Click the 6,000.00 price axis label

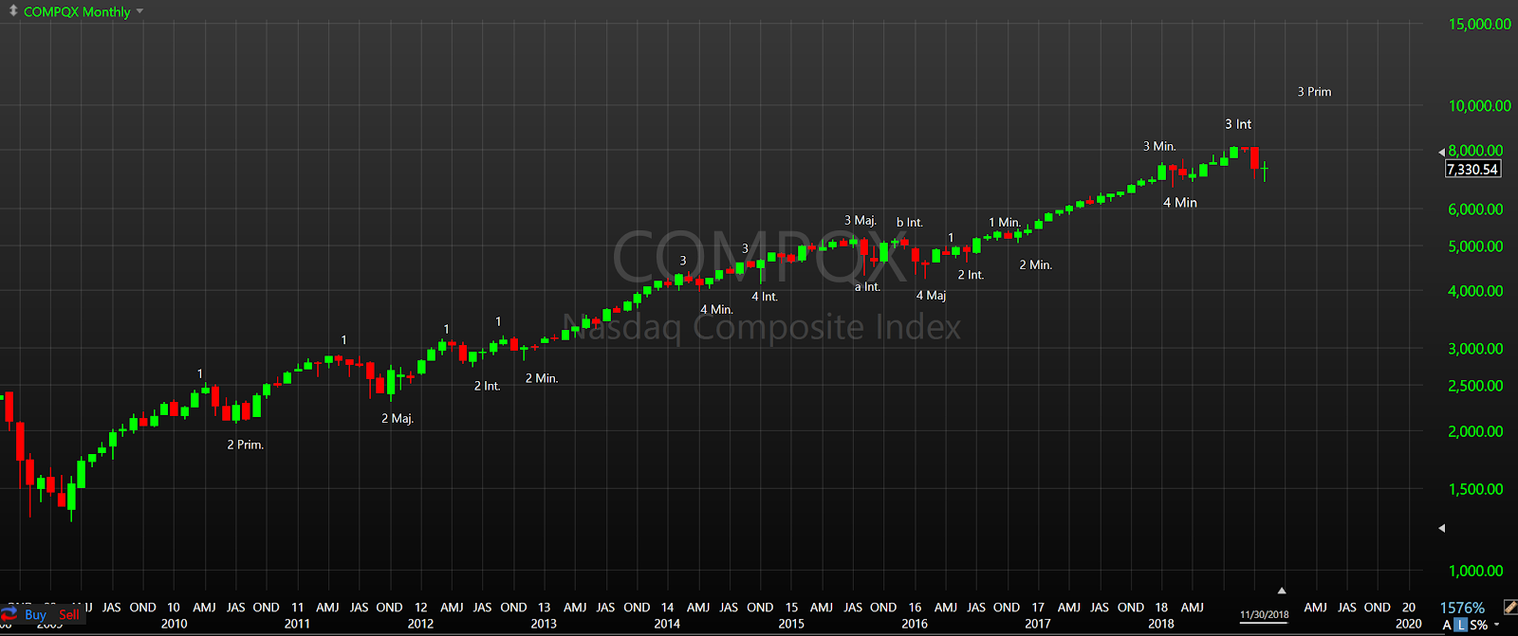click(1475, 209)
